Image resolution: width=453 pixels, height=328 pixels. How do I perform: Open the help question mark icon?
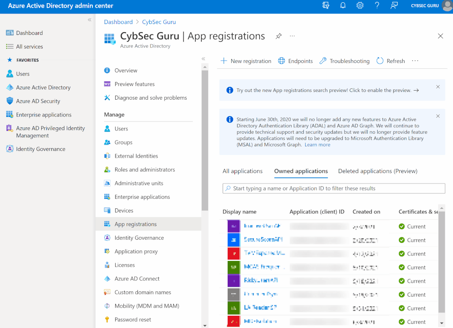377,5
